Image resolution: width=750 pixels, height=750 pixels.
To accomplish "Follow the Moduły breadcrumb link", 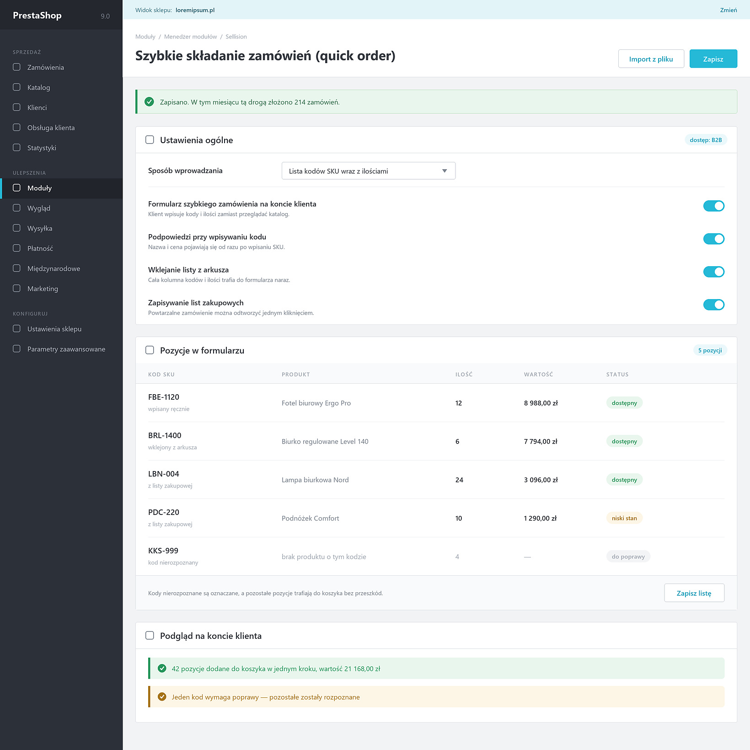I will coord(145,37).
